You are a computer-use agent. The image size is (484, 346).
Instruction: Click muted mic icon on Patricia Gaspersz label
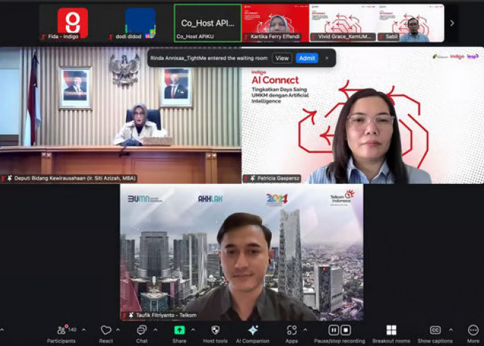[x=247, y=179]
